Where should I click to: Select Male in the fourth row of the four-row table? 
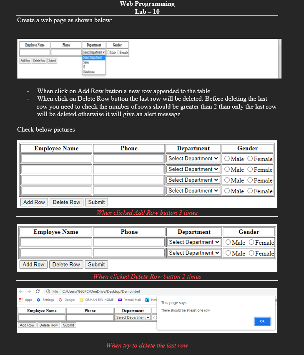coord(227,190)
